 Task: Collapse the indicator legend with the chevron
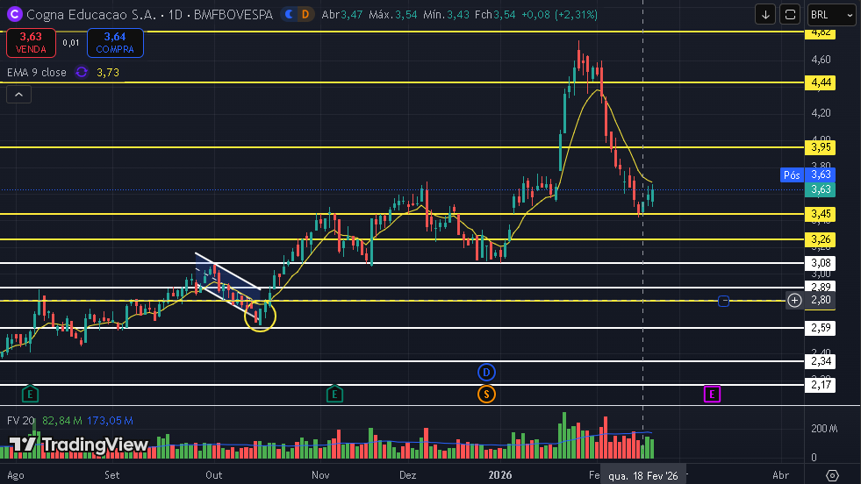[x=18, y=95]
